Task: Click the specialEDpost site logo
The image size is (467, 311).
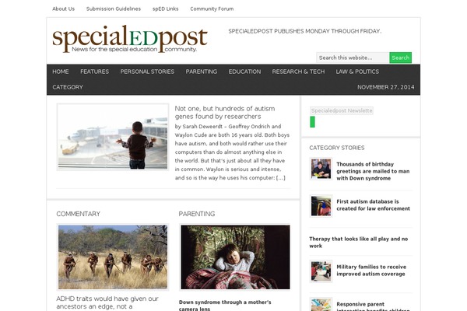Action: (x=130, y=40)
